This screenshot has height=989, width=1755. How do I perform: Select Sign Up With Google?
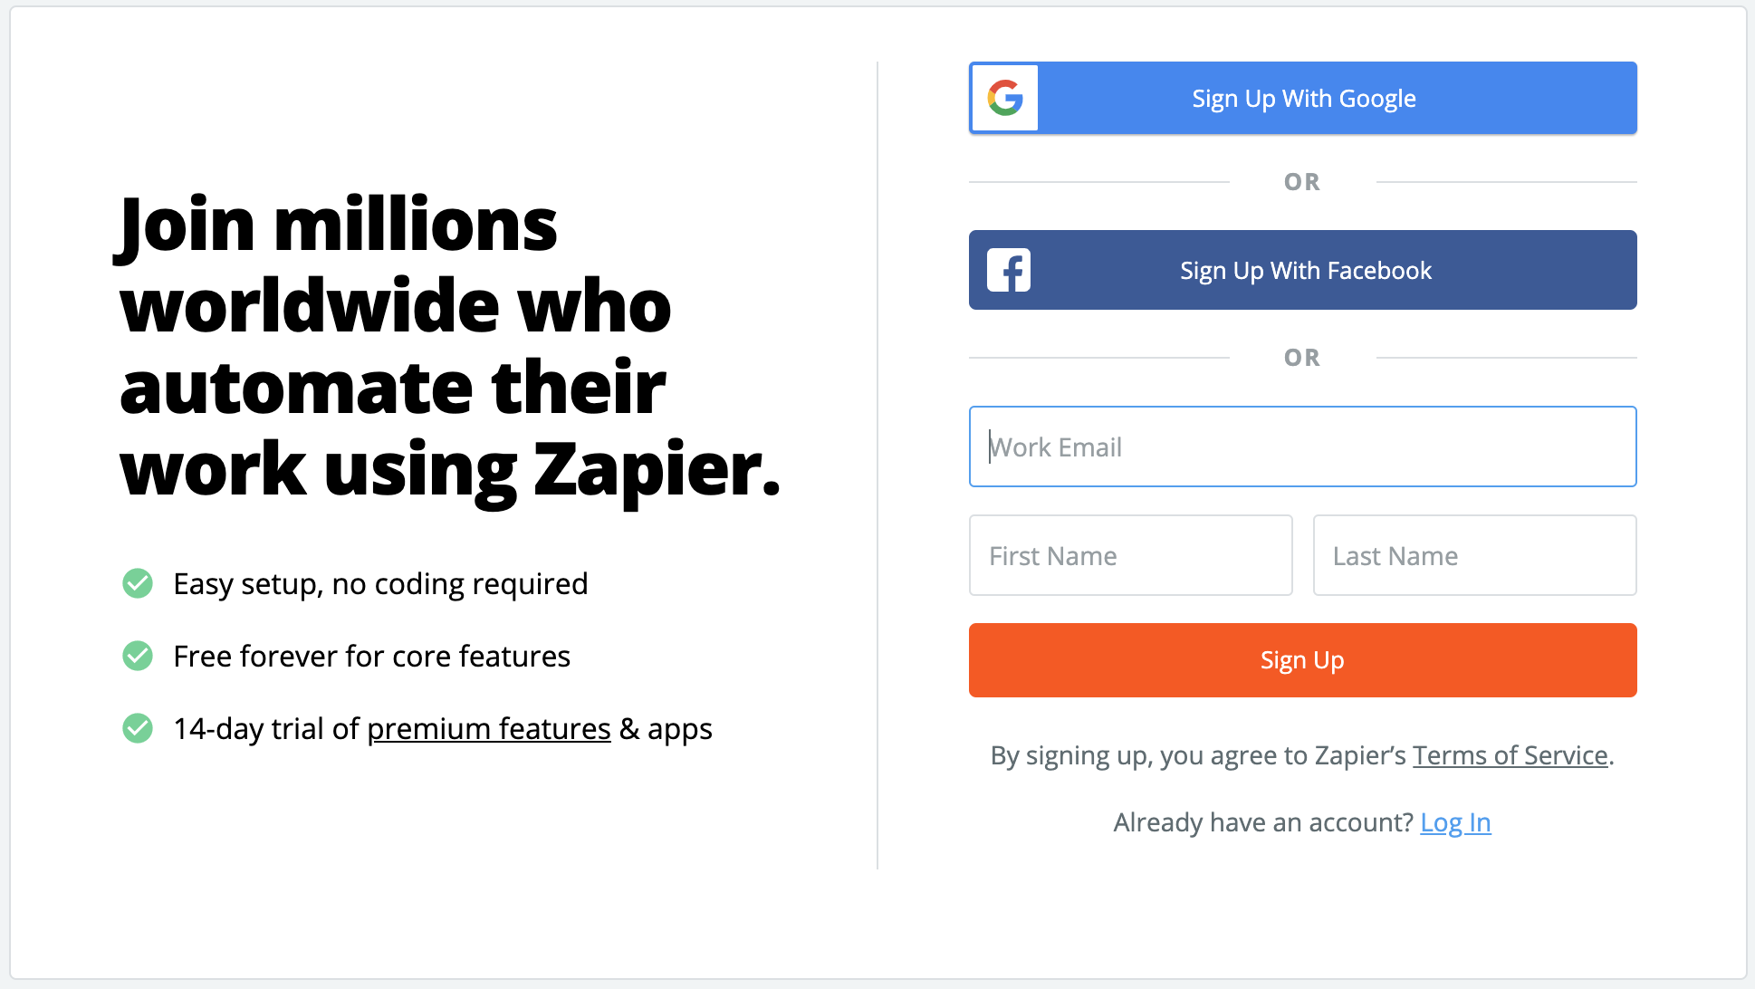pos(1302,98)
